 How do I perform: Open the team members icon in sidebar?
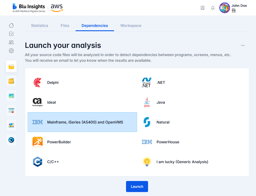(11, 42)
